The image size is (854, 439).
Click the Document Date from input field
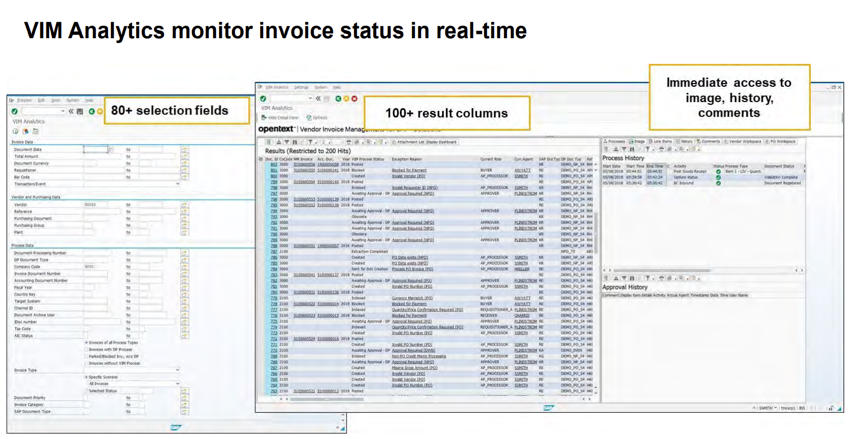coord(95,149)
